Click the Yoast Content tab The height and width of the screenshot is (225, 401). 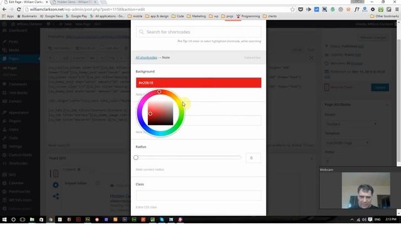(x=71, y=169)
